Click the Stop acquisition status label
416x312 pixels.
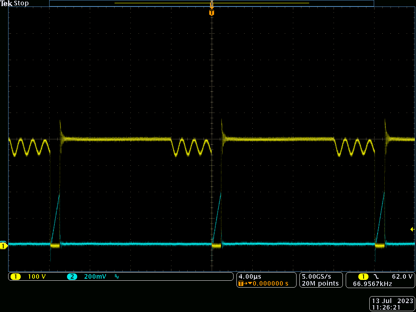coord(21,3)
